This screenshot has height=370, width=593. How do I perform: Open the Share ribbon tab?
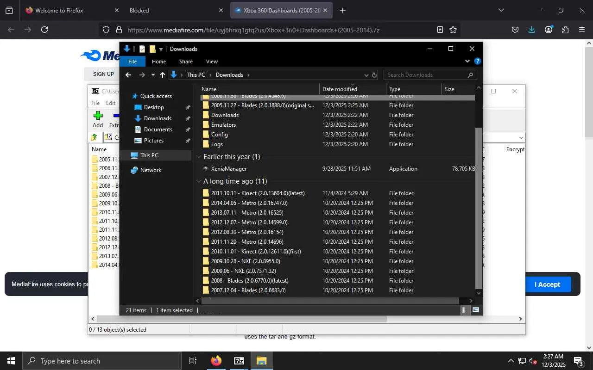(x=186, y=62)
